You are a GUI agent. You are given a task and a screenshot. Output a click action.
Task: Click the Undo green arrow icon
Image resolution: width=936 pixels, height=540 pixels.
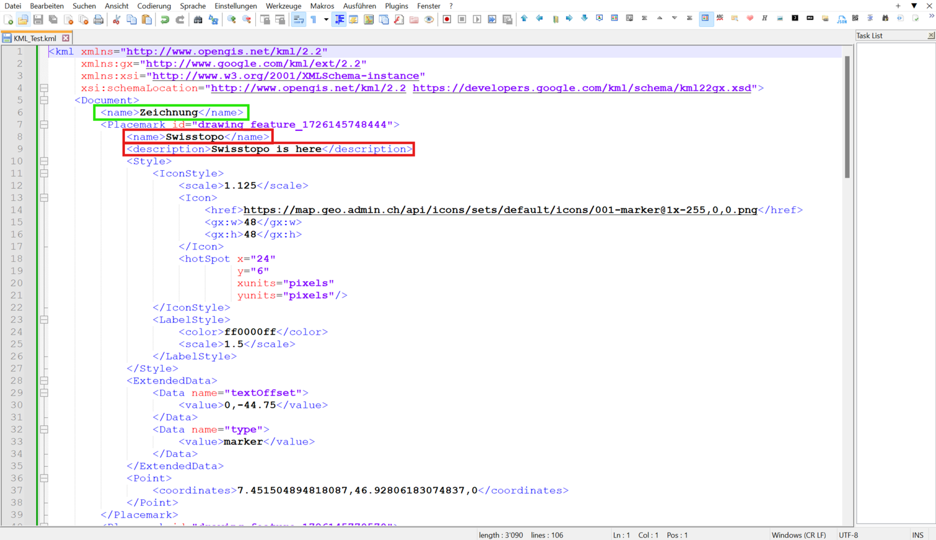[x=165, y=20]
